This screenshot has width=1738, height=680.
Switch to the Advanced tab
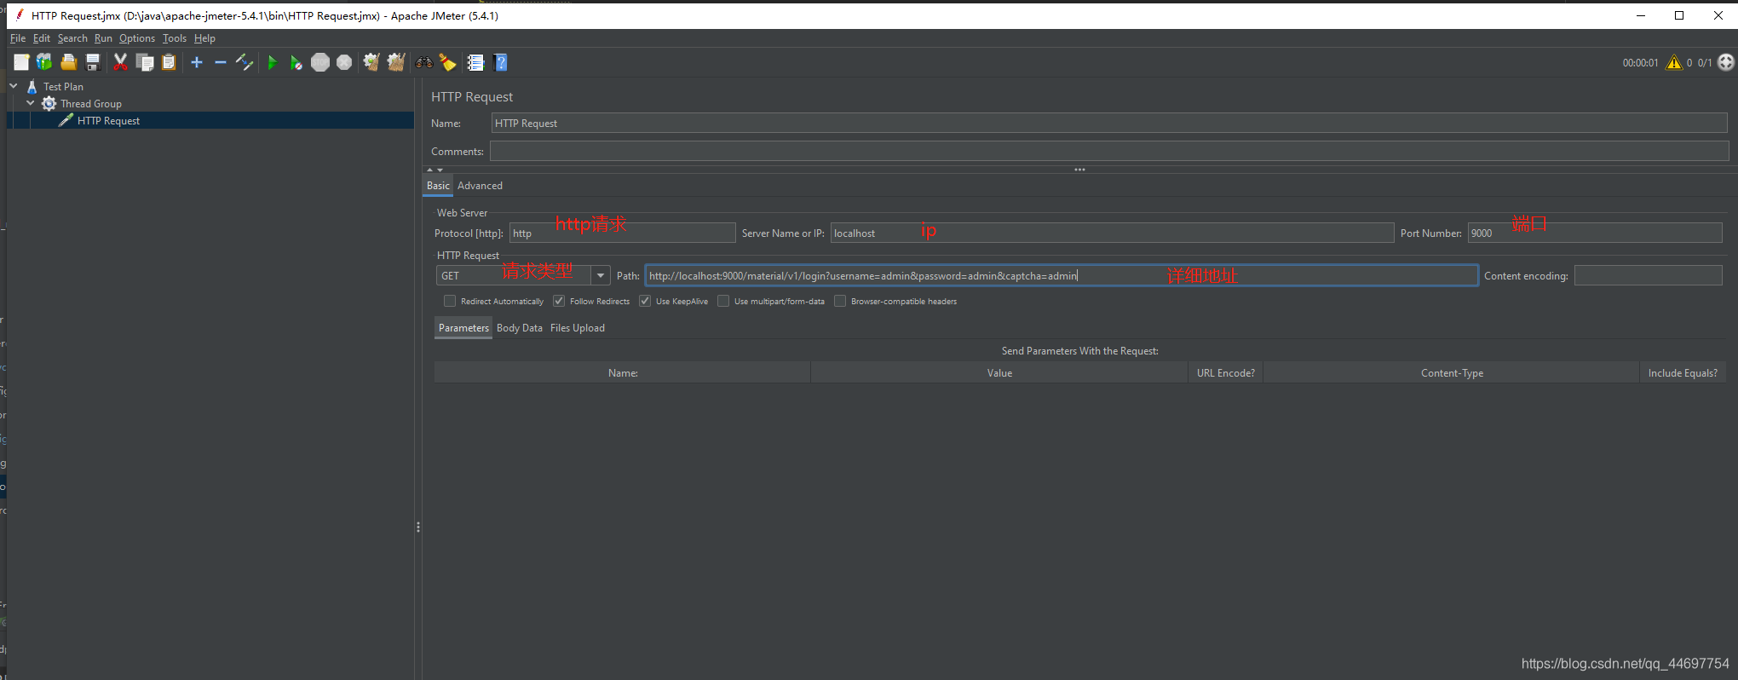click(x=480, y=186)
